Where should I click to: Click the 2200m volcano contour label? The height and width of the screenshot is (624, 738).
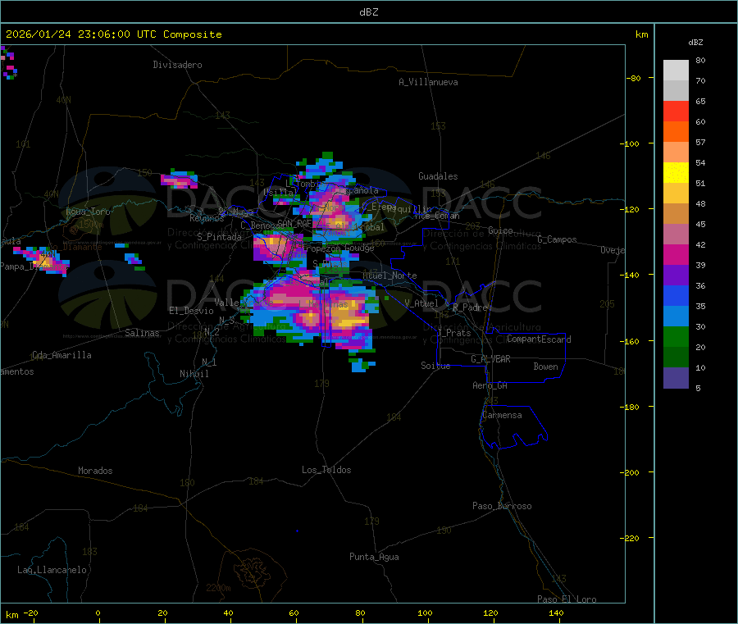click(x=218, y=588)
